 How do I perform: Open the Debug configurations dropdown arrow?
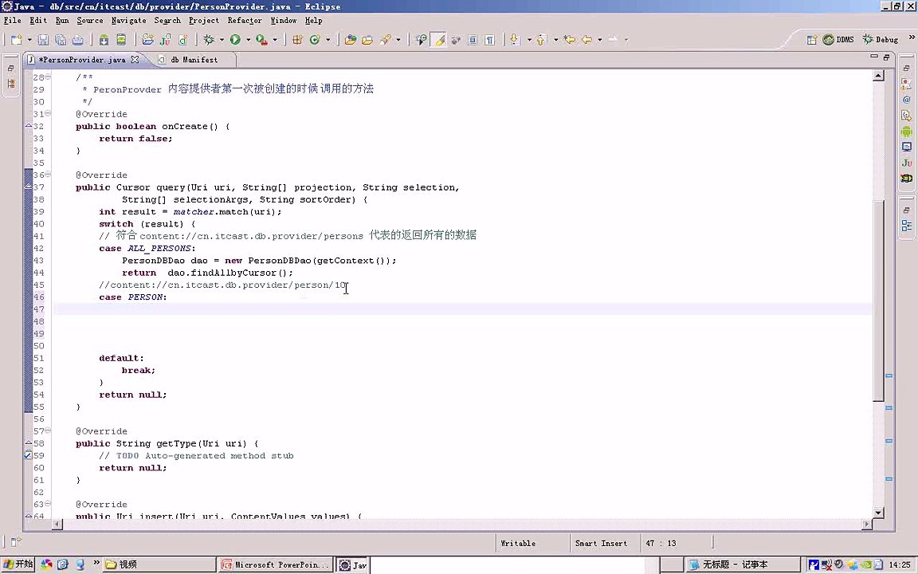(x=222, y=40)
